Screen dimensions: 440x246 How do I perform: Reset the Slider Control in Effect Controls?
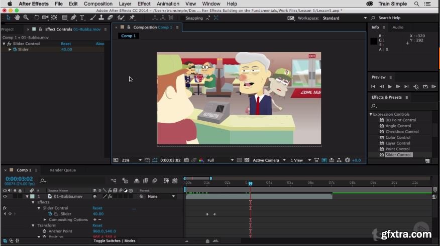pyautogui.click(x=66, y=44)
